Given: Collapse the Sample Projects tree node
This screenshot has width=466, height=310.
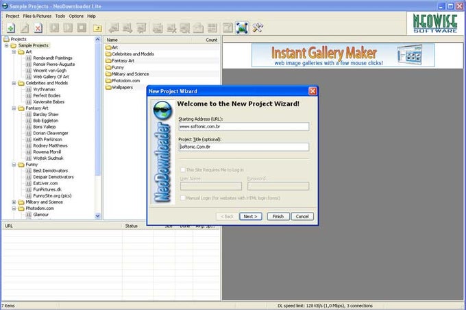Looking at the screenshot, I should 6,45.
